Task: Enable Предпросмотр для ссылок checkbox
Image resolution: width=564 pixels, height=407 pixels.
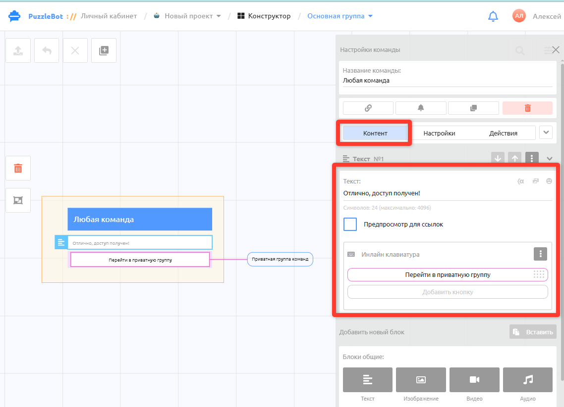Action: pyautogui.click(x=350, y=225)
